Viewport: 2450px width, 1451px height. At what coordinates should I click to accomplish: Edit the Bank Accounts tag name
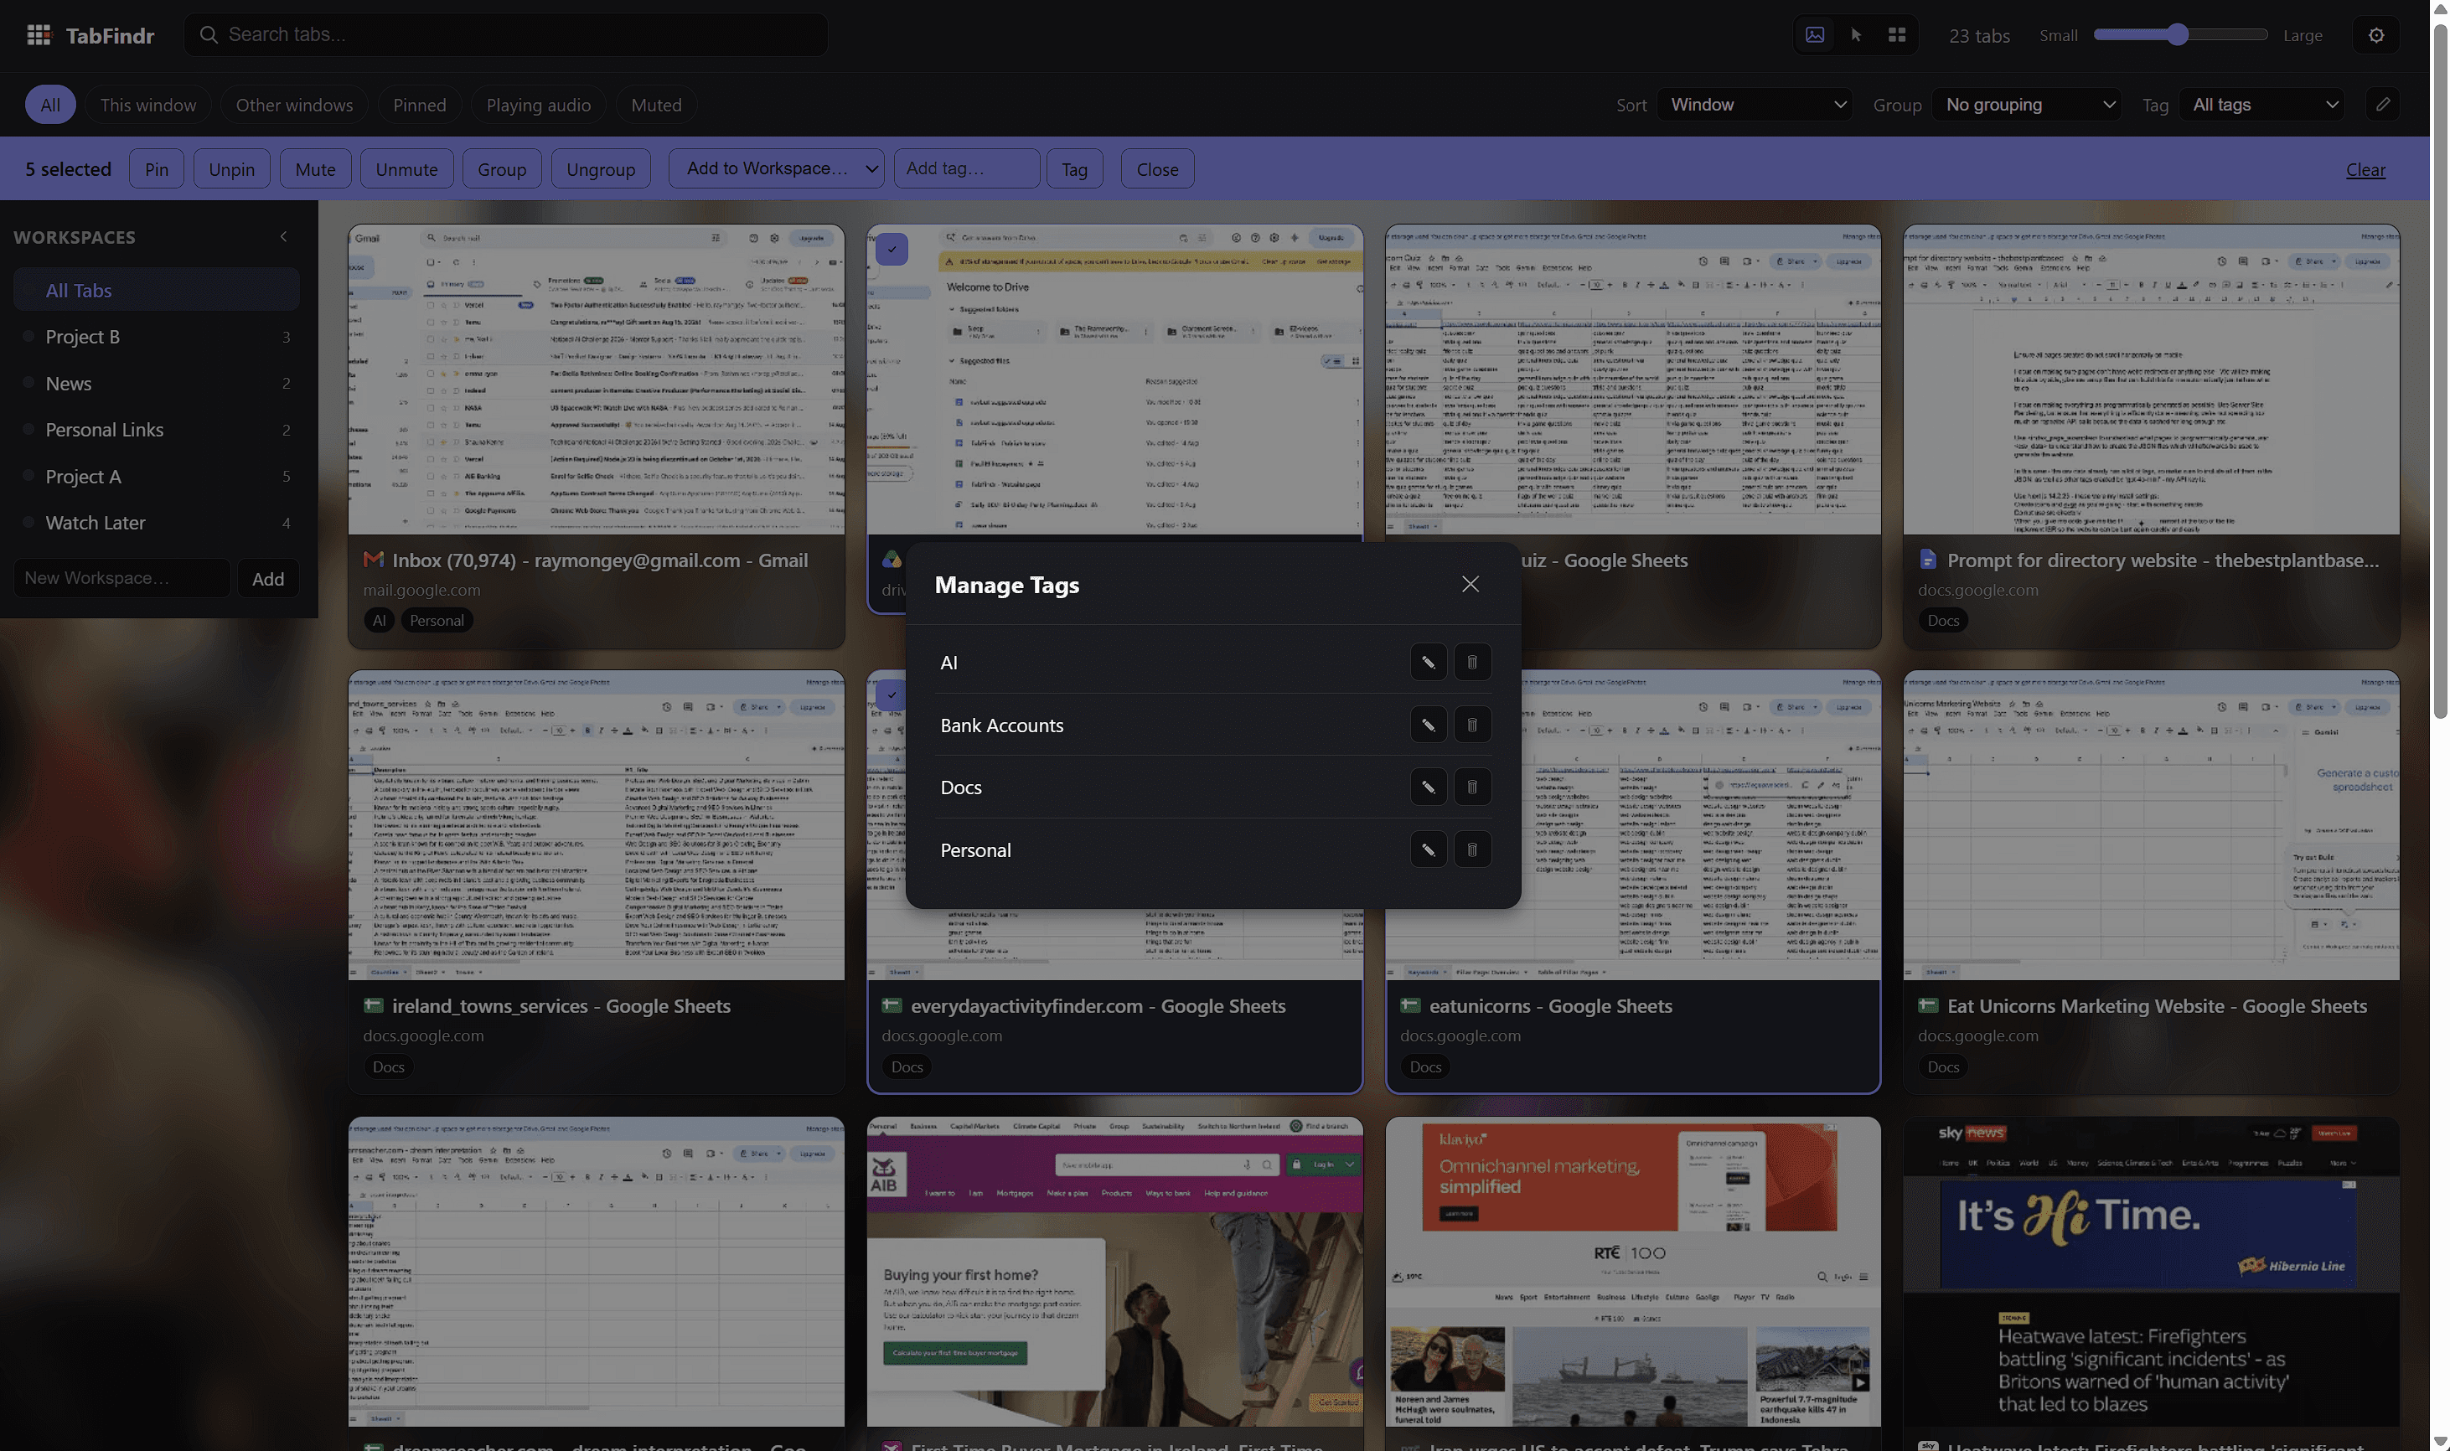1429,725
